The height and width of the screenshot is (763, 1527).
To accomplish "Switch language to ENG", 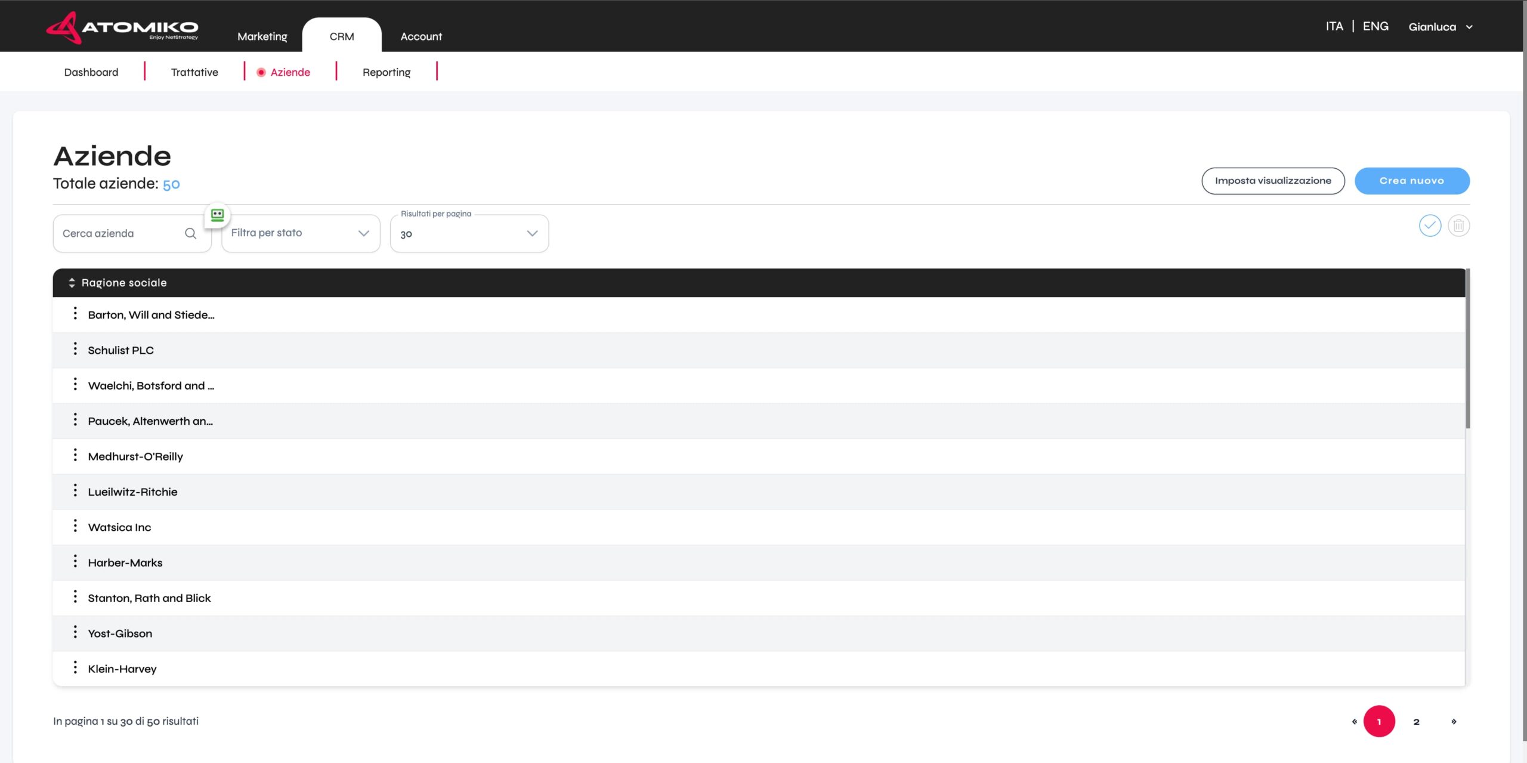I will coord(1375,26).
